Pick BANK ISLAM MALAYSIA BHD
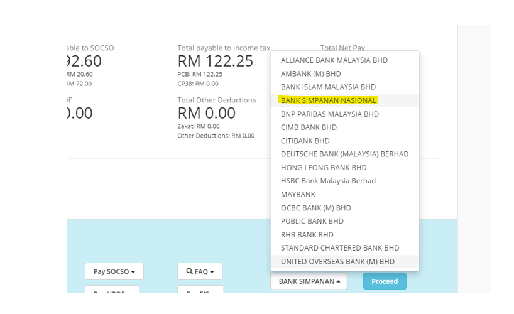This screenshot has width=514, height=314. (x=344, y=87)
